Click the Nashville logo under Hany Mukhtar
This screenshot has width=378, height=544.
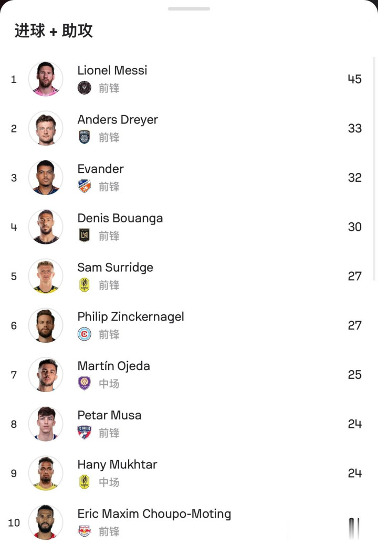click(x=84, y=481)
